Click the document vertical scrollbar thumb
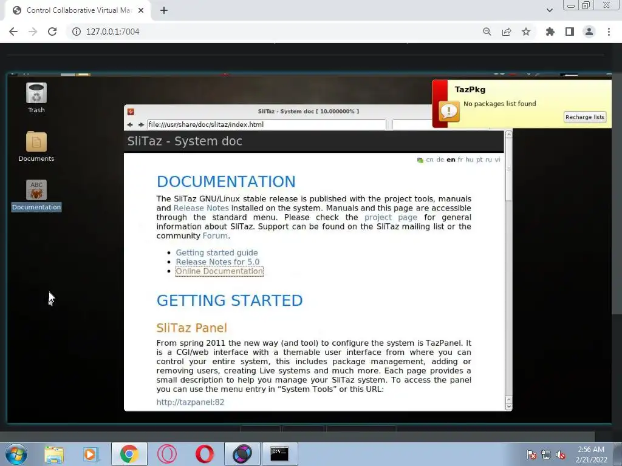This screenshot has height=466, width=622. [x=508, y=170]
